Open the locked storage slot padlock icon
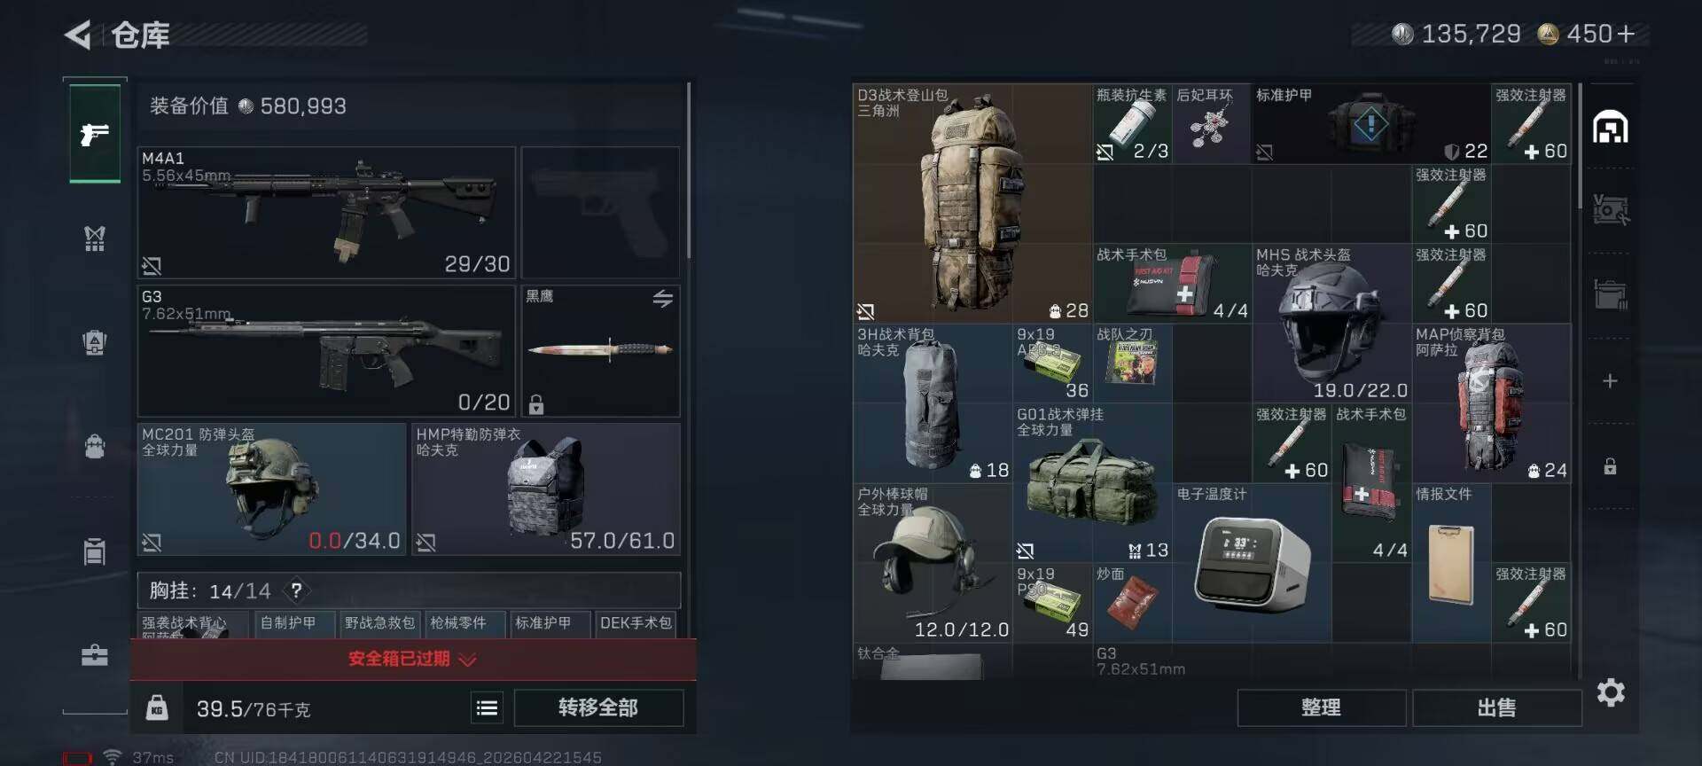Screen dimensions: 1702x766 coord(1610,466)
